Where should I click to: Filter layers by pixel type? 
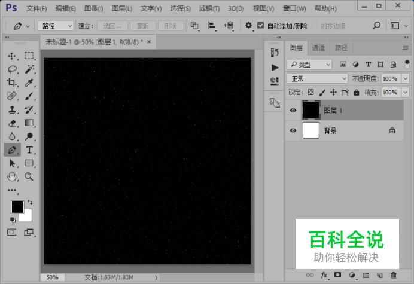click(x=343, y=64)
